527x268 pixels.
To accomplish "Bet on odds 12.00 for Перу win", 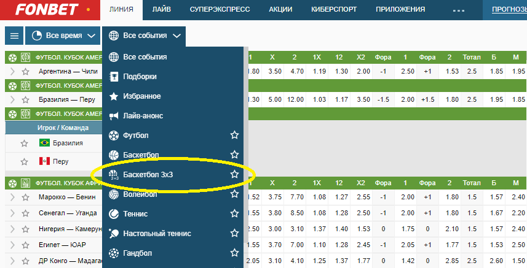I will tap(295, 99).
